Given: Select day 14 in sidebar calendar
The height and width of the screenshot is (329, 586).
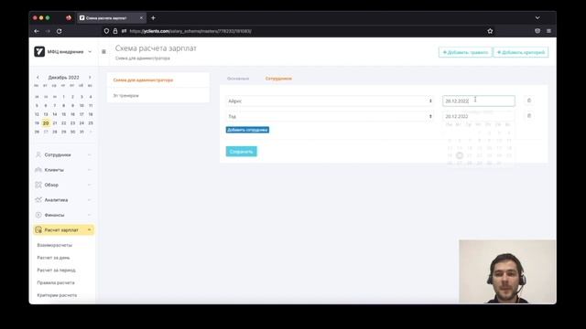Looking at the screenshot, I should point(55,114).
